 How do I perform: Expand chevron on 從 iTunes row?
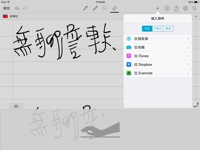click(188, 56)
